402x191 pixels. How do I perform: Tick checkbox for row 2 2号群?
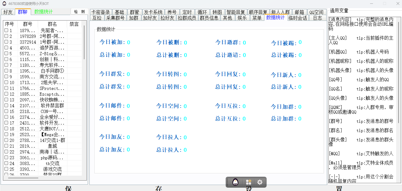point(6,36)
